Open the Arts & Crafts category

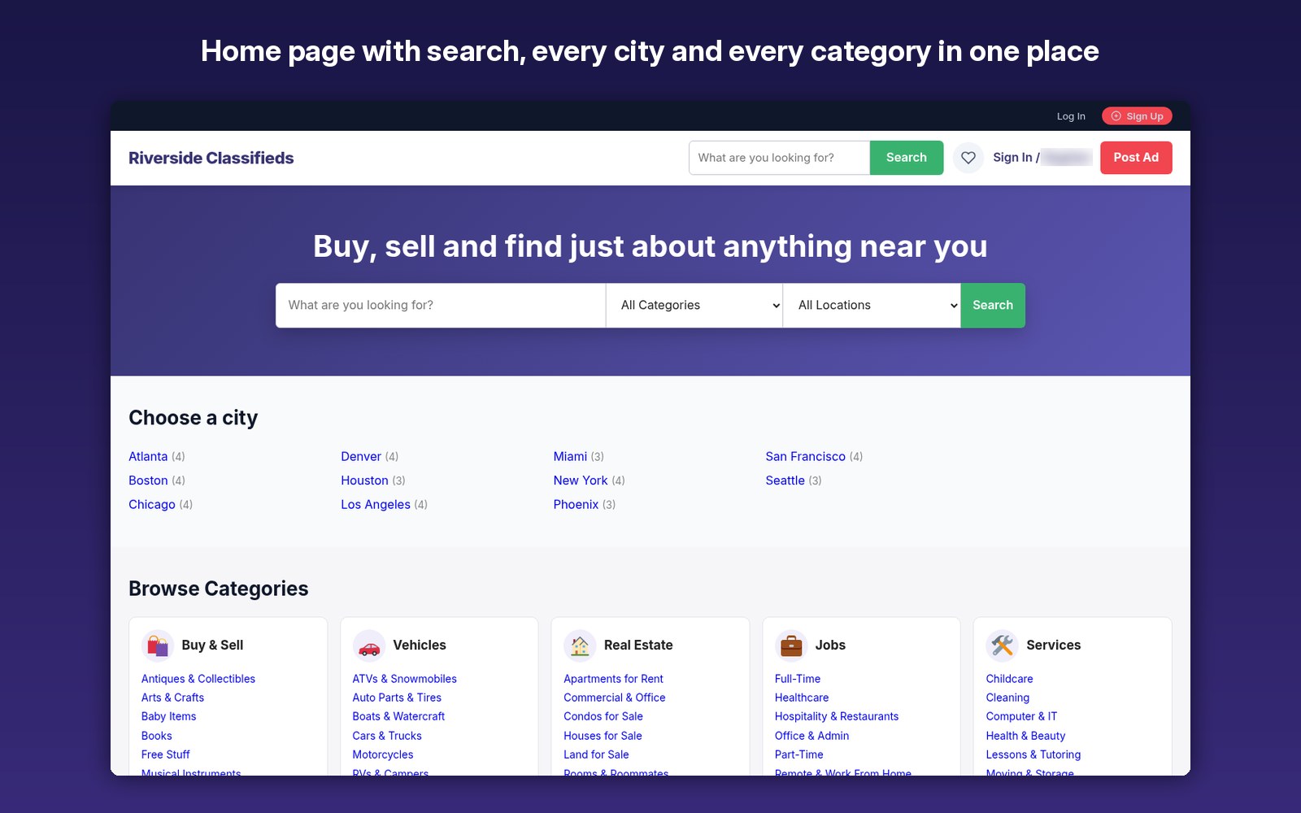172,698
